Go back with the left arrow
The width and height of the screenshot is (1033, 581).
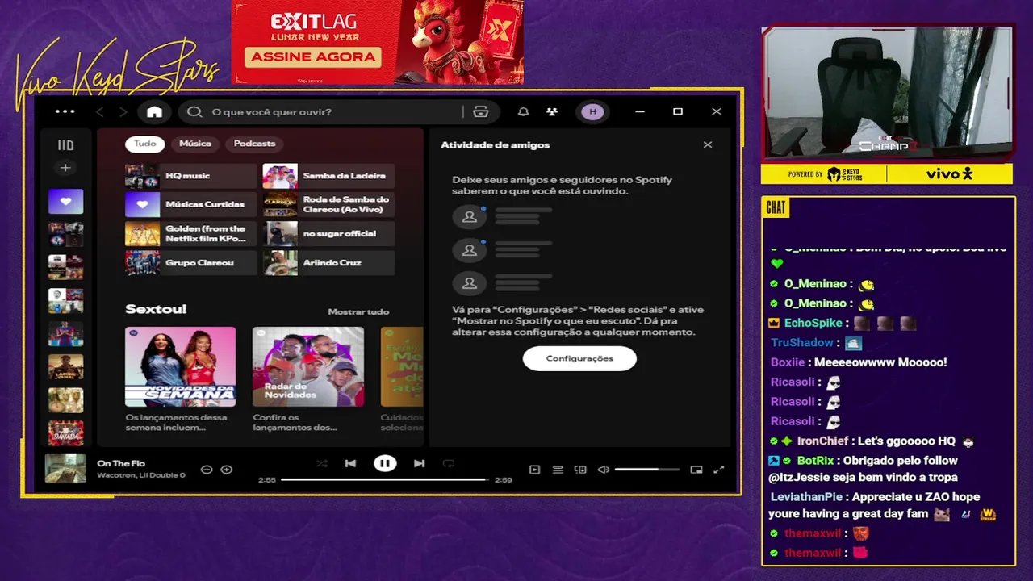point(100,112)
